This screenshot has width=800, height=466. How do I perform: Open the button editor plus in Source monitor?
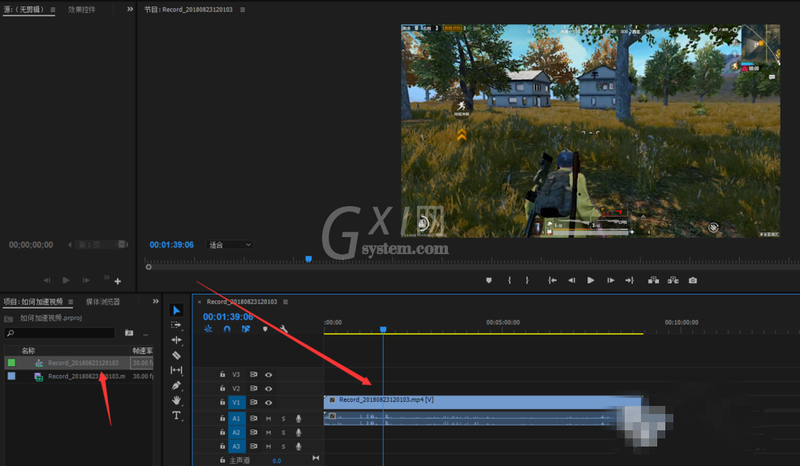pos(118,281)
